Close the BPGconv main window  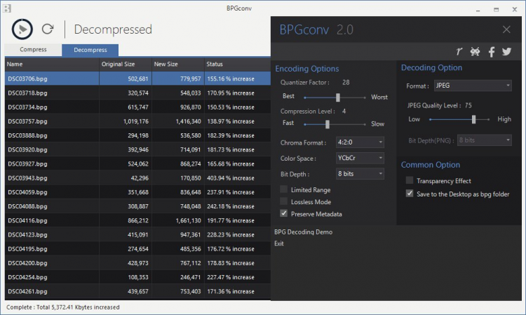pos(515,9)
